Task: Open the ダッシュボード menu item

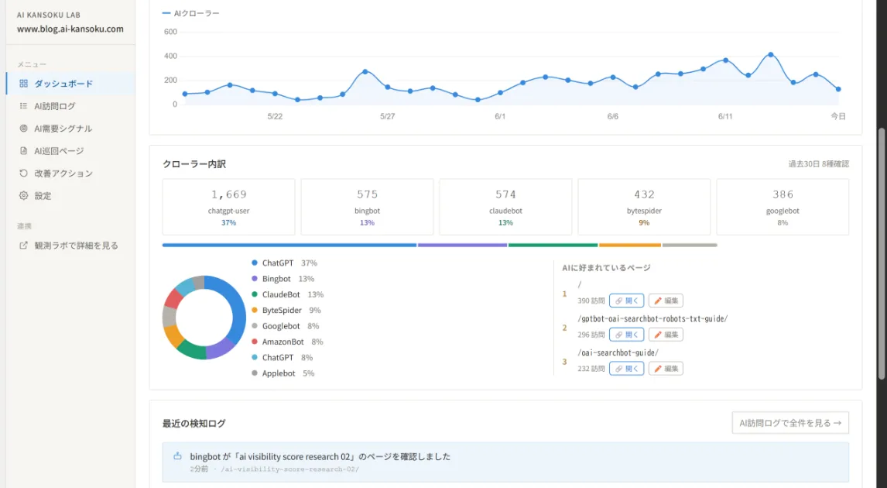Action: (70, 83)
